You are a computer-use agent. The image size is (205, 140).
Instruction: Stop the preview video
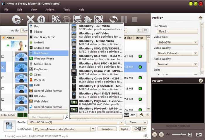point(161,134)
